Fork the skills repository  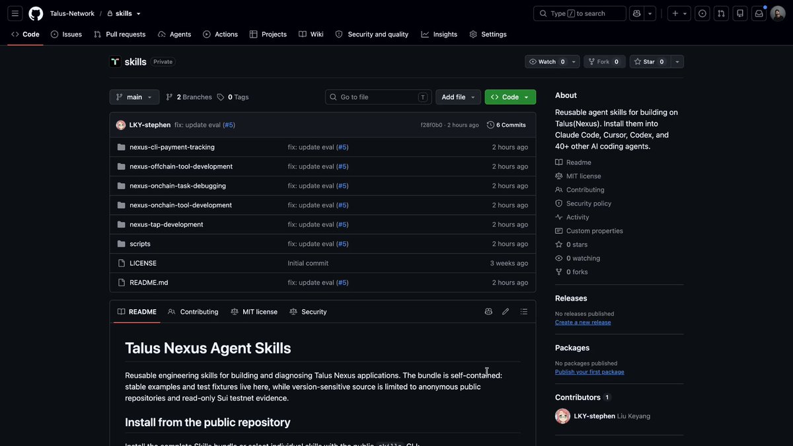603,61
